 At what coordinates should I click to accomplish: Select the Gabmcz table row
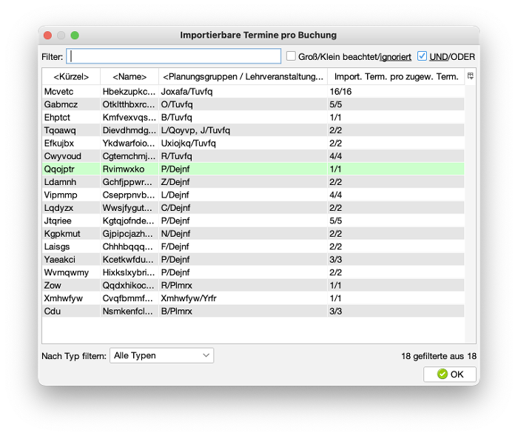(252, 104)
